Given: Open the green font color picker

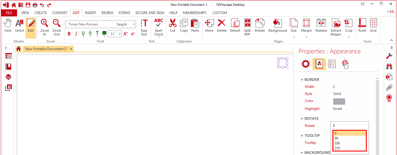Looking at the screenshot, I should [104, 33].
